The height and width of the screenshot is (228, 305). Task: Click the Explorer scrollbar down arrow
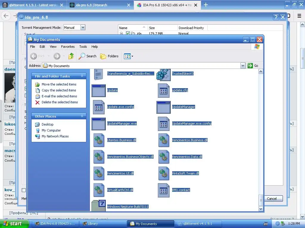point(261,209)
